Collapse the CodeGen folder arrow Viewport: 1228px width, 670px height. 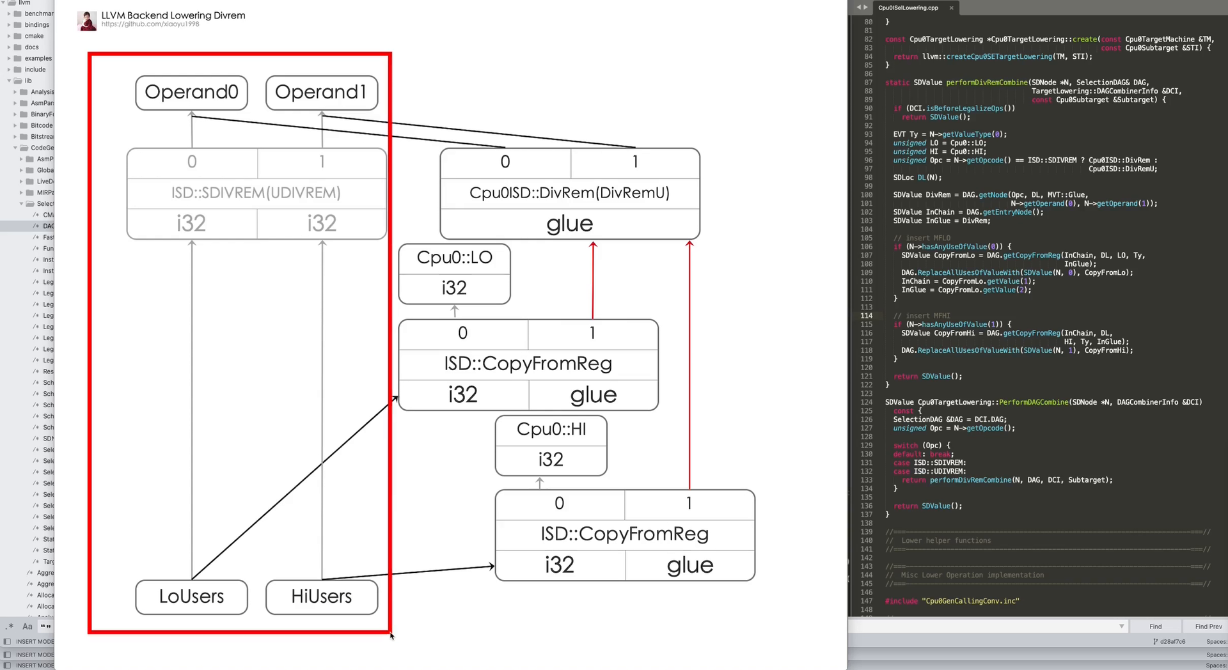coord(15,148)
